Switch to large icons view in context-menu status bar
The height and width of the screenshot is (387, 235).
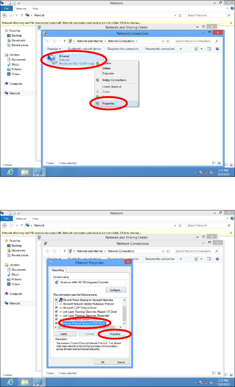(x=219, y=163)
